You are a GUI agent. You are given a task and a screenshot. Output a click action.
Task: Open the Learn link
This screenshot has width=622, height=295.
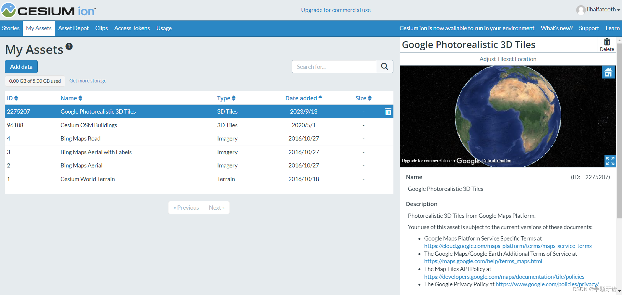click(613, 28)
